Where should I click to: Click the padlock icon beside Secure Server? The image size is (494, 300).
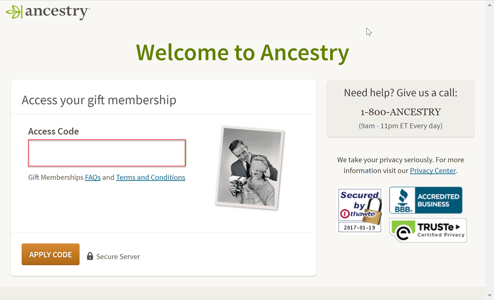pos(90,256)
